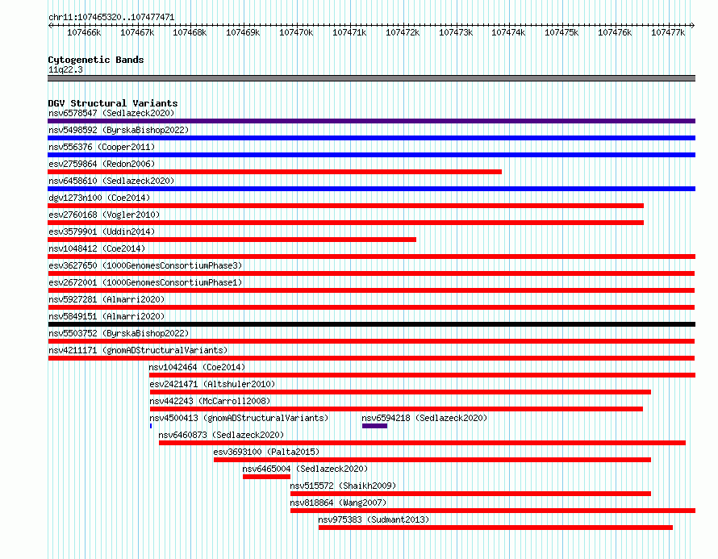Viewport: 718px width, 559px height.
Task: Click the esv3693100 (Palta2015) label
Action: (x=266, y=452)
